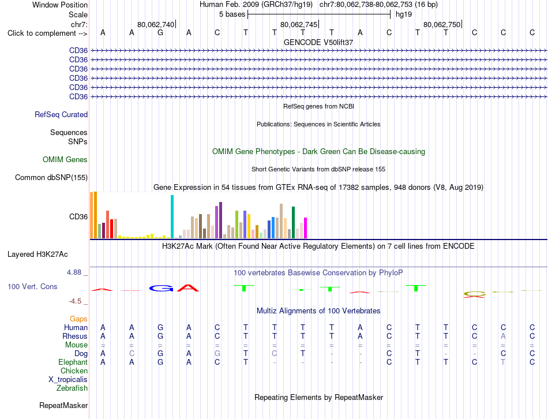The image size is (548, 419).
Task: Click the GENCODE V50lift37 track title
Action: tap(318, 42)
